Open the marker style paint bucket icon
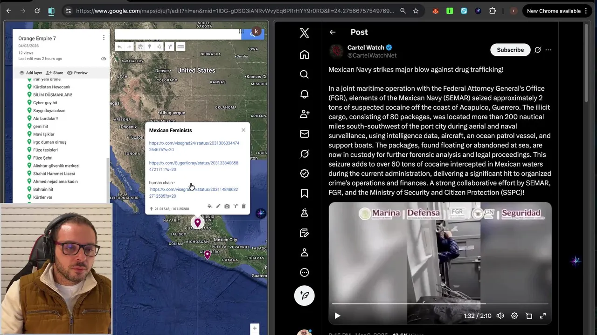This screenshot has width=597, height=335. [x=209, y=206]
